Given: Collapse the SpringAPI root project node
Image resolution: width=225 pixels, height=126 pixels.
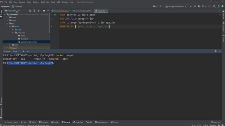Looking at the screenshot, I should coord(4,14).
